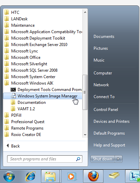Screen dimensions: 140x183
Task: Open Windows Explorer from the taskbar
Action: coord(50,176)
